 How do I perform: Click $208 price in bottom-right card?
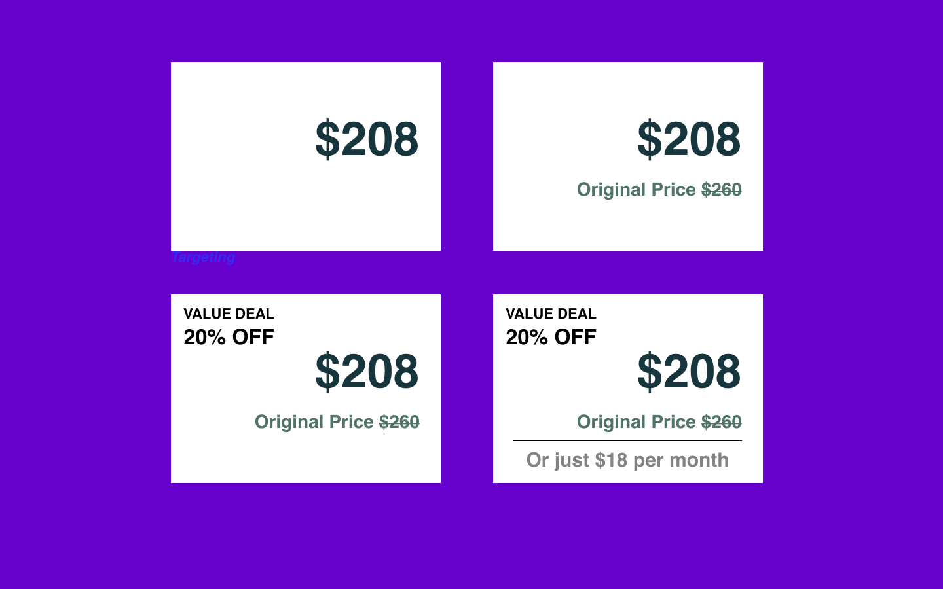coord(689,371)
